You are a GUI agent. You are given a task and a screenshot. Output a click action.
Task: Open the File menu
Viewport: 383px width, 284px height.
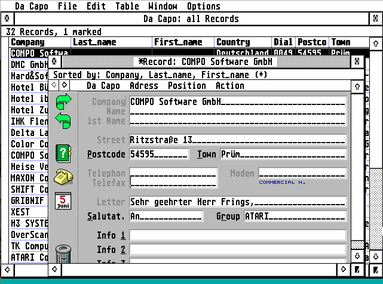[67, 6]
